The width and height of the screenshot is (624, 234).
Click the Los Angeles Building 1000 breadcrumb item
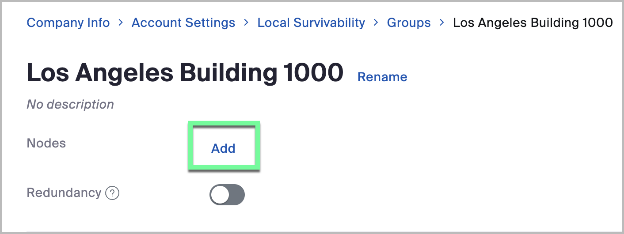533,23
